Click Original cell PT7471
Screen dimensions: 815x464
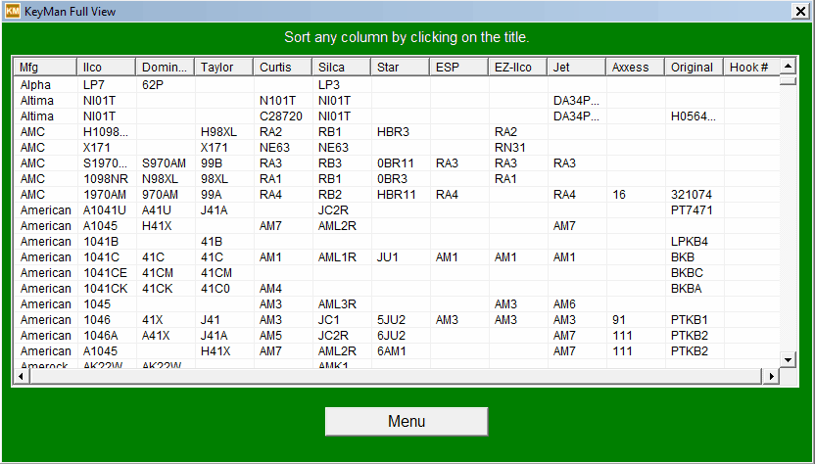(692, 209)
